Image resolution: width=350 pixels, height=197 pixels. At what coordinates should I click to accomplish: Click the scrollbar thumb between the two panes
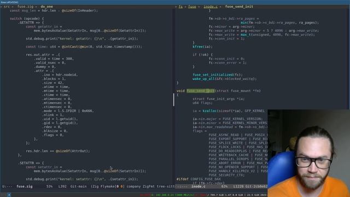(x=174, y=100)
